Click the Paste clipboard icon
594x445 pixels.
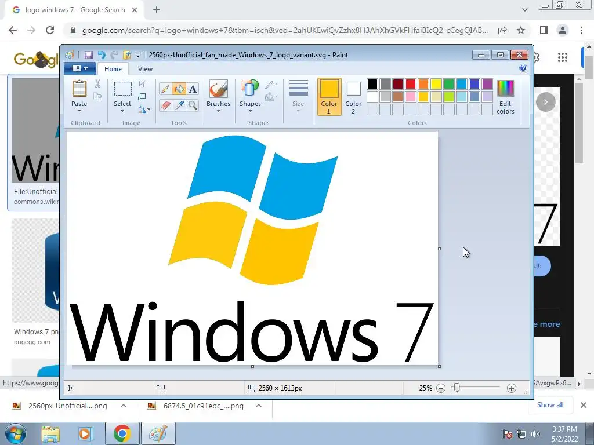(x=79, y=89)
